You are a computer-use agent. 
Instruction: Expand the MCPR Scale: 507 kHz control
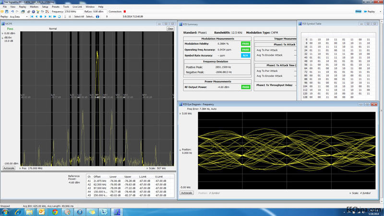[147, 168]
